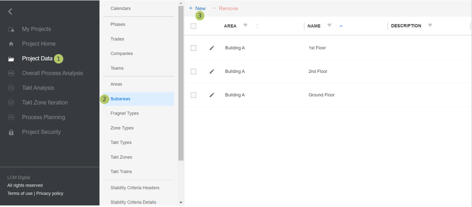Click the AREA column sort arrows
Viewport: 472px width, 207px height.
[257, 26]
